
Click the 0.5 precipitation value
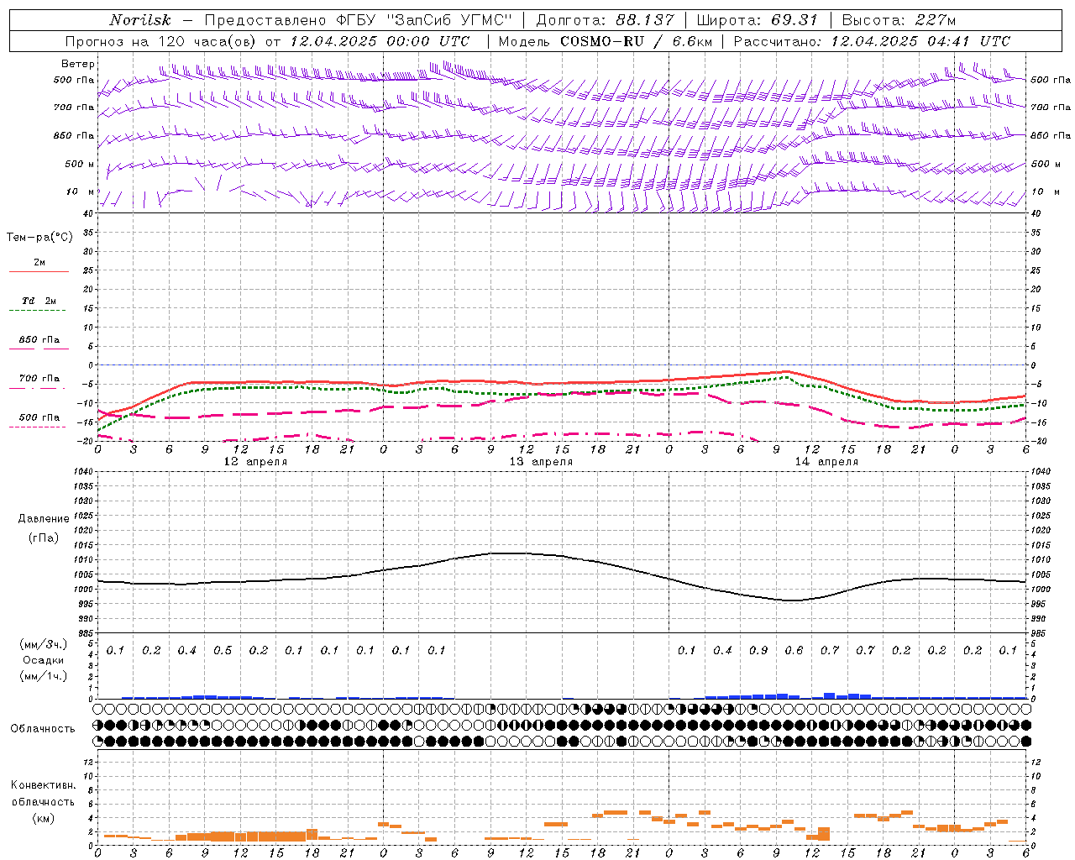pos(223,650)
